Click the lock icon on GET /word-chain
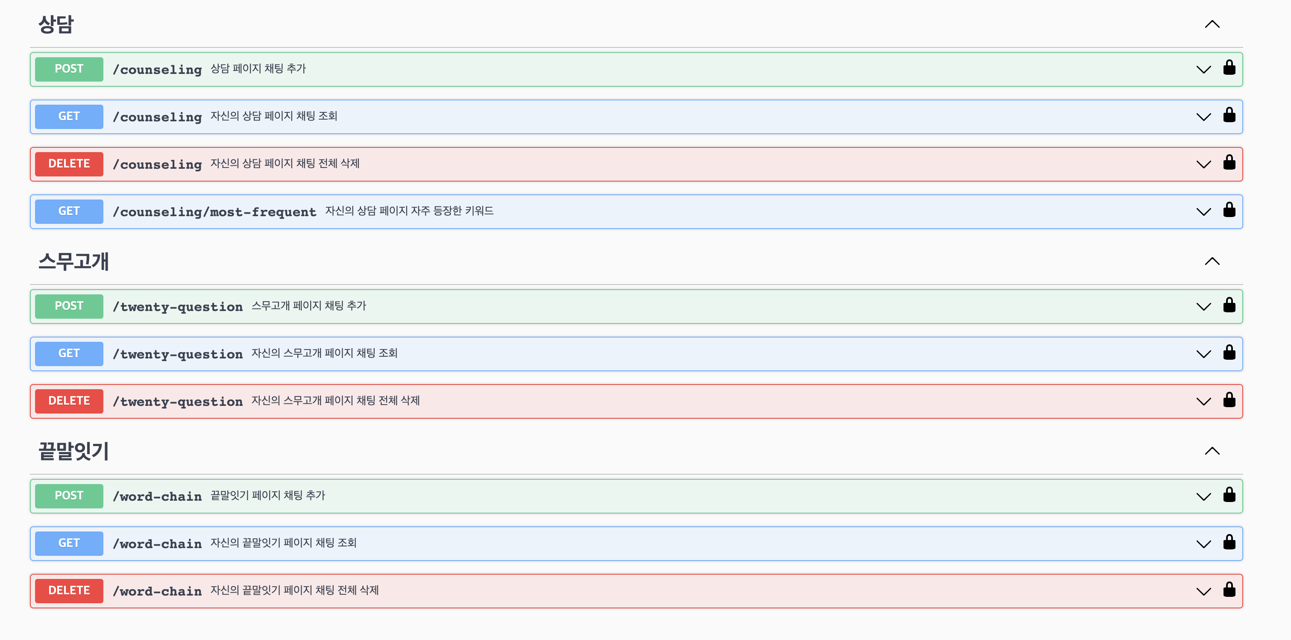Viewport: 1291px width, 640px height. 1229,542
